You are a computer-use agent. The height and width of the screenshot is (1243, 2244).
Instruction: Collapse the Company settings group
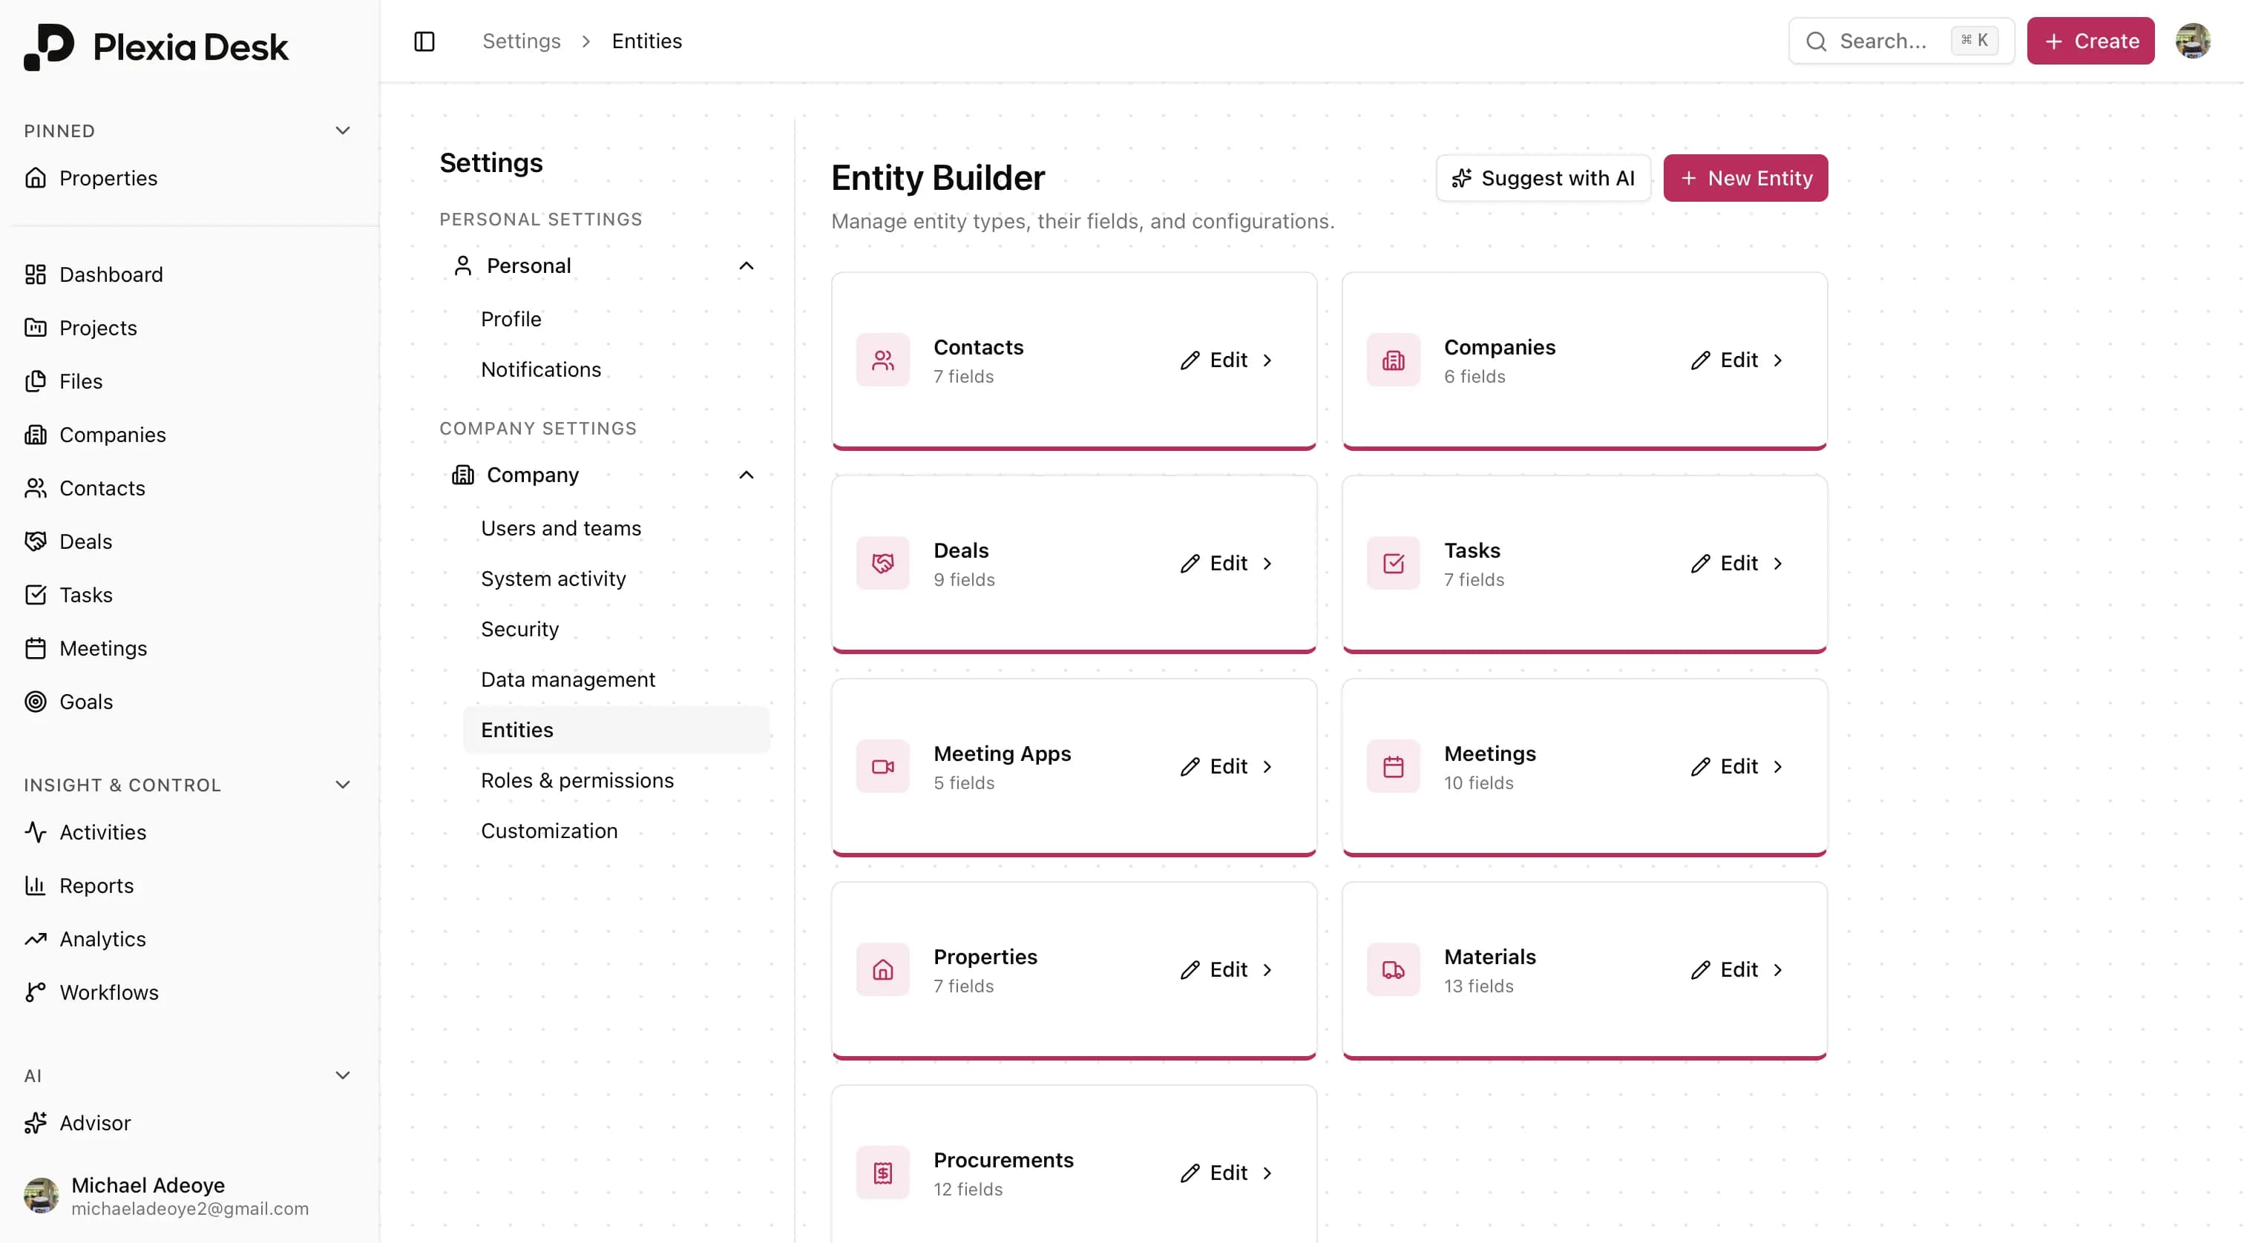(747, 475)
